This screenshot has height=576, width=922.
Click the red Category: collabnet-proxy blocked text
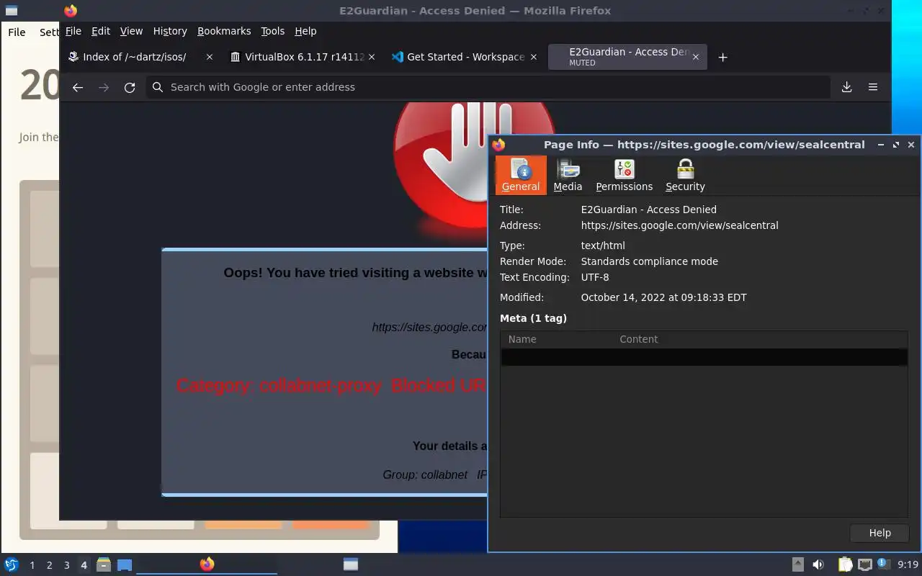click(x=331, y=385)
